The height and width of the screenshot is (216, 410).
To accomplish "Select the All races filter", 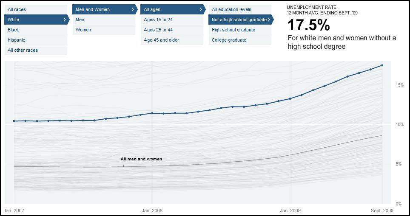I will point(17,9).
